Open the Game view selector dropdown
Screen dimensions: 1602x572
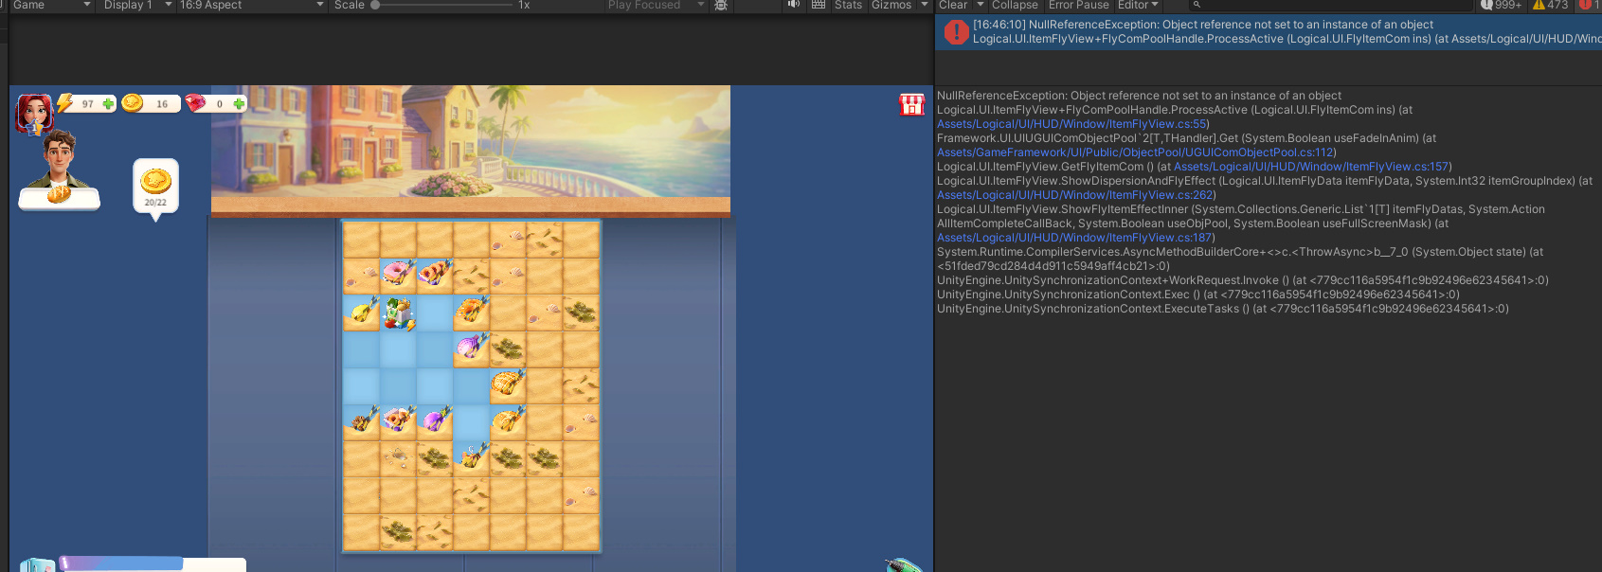(51, 6)
